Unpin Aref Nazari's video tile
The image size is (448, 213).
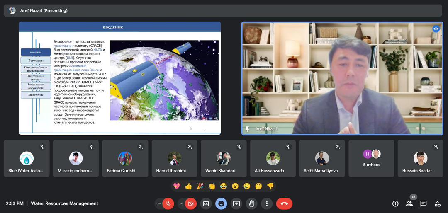[248, 129]
